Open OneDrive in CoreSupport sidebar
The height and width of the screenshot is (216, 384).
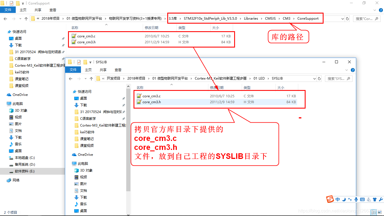tap(20, 95)
